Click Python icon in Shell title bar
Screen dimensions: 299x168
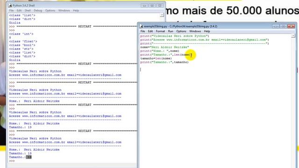click(10, 6)
